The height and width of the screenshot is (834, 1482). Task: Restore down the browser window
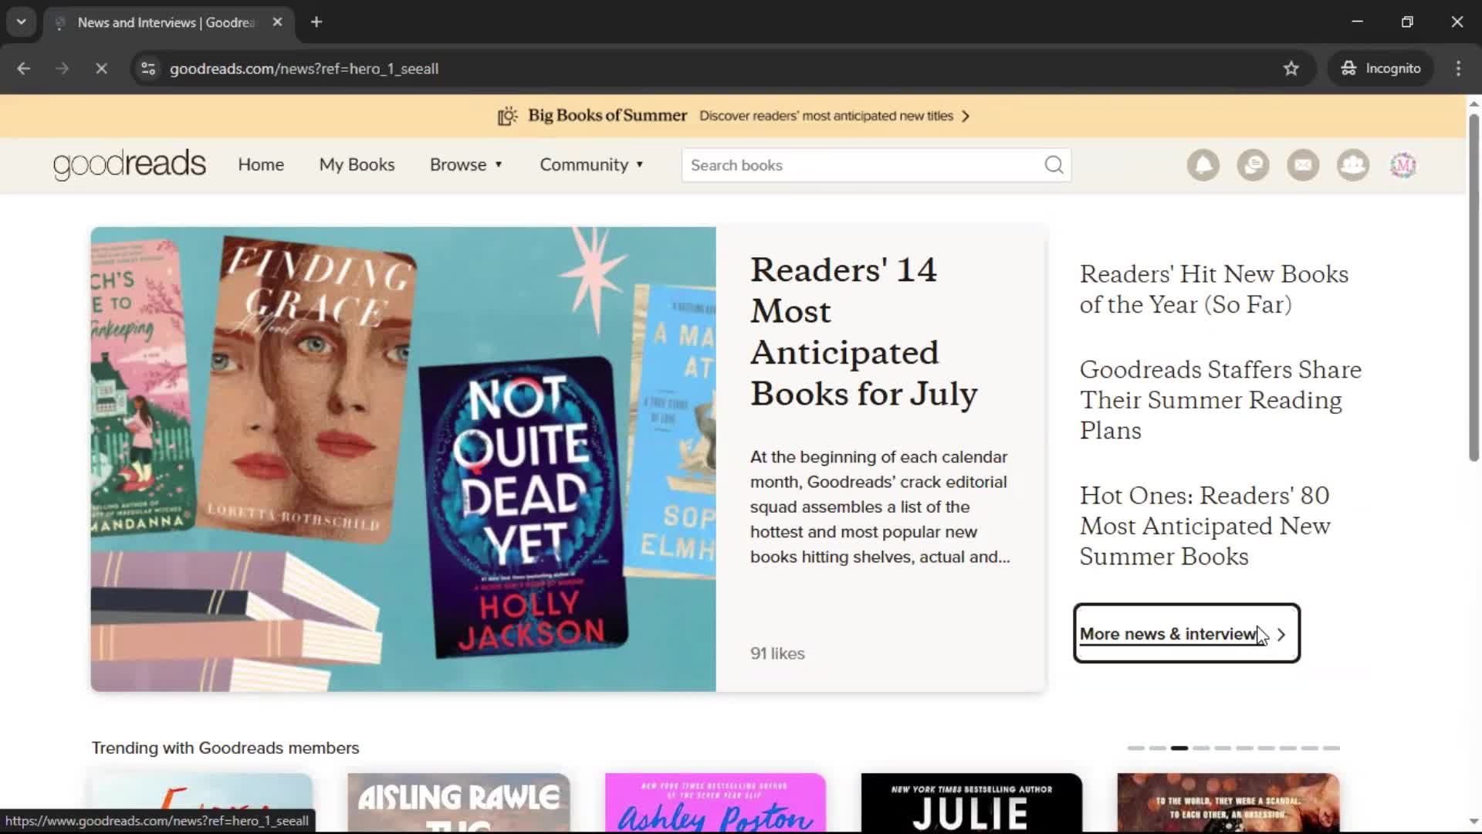coord(1407,22)
